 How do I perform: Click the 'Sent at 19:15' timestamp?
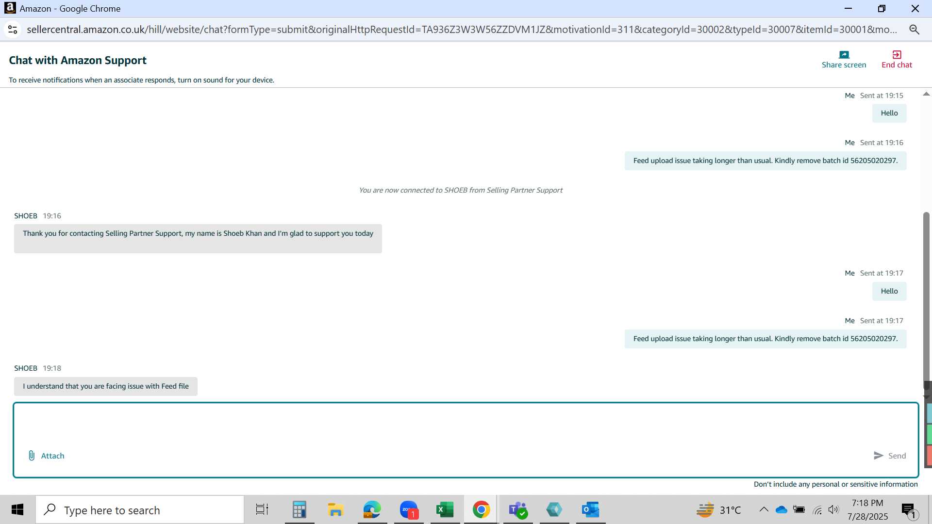coord(882,96)
